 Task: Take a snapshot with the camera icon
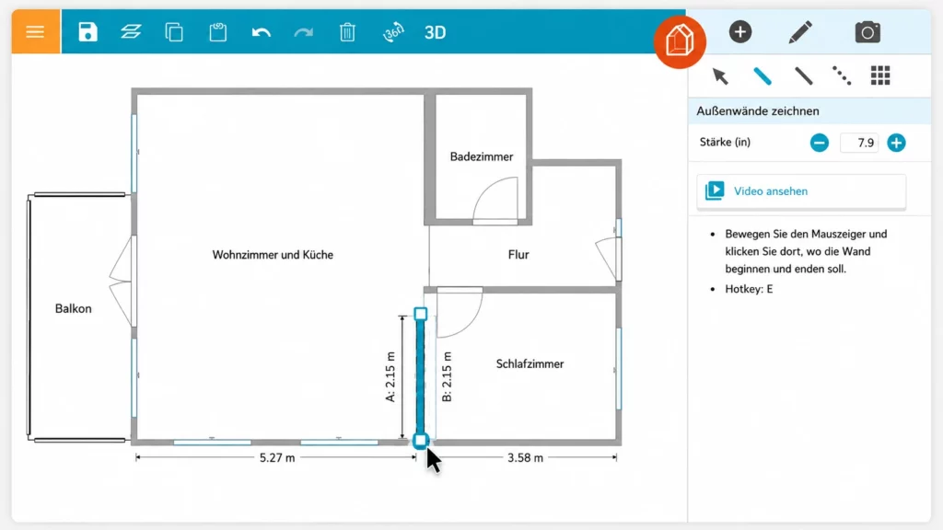[x=867, y=32]
